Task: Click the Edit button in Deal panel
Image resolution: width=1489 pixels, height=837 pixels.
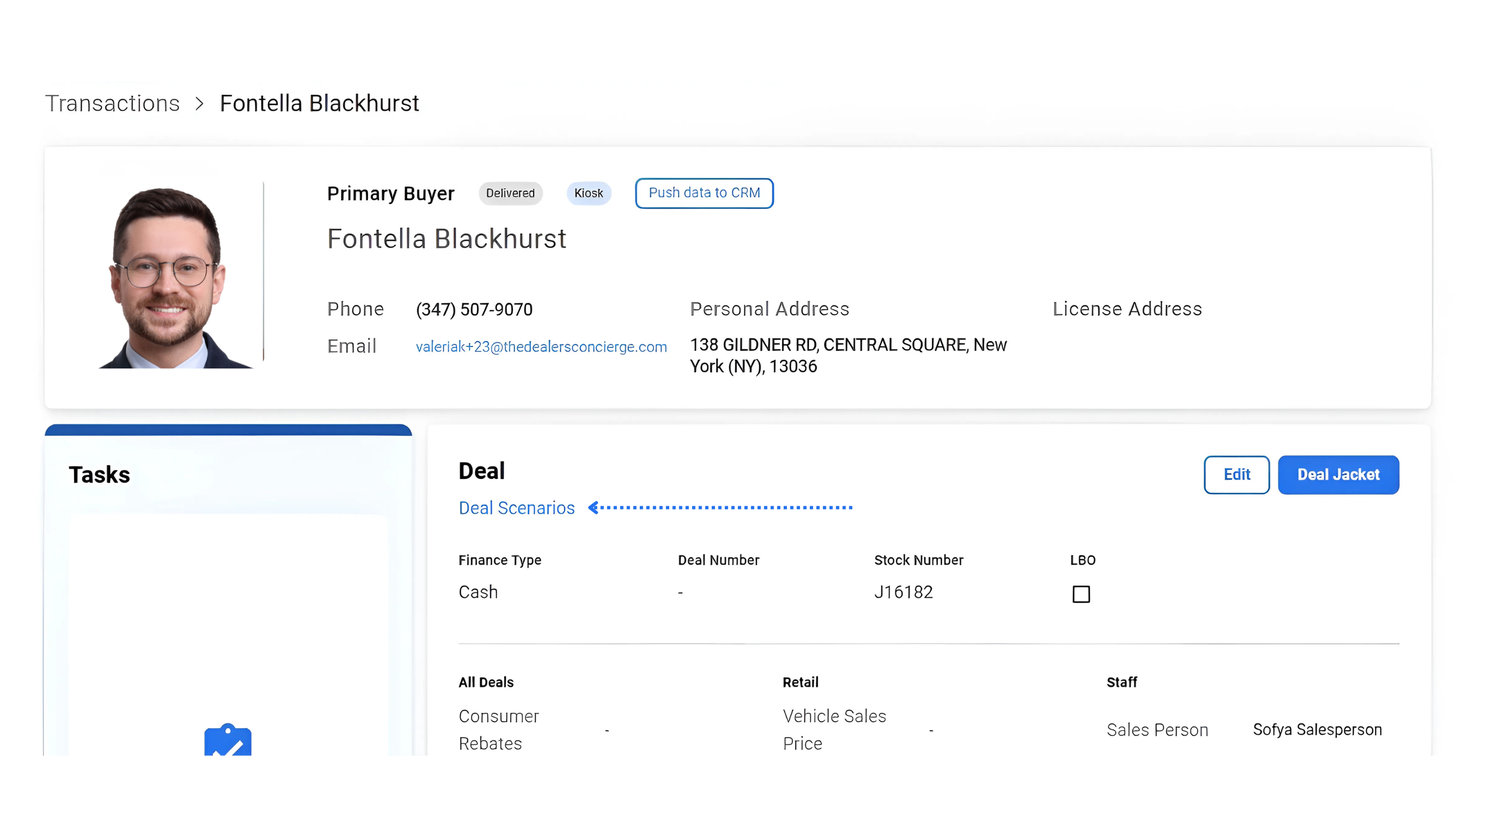Action: [x=1237, y=475]
